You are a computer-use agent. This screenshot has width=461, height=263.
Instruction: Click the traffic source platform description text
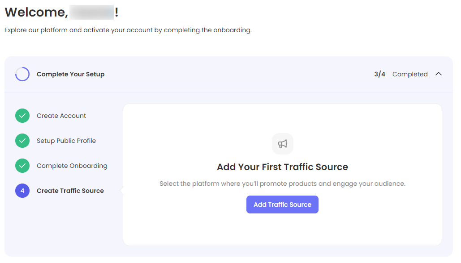coord(282,184)
